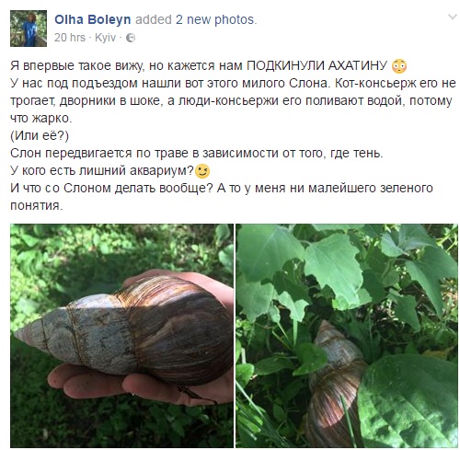Viewport: 460px width, 450px height.
Task: Click the sentence 'И что со Слоном делать вообще?'
Action: tap(111, 188)
